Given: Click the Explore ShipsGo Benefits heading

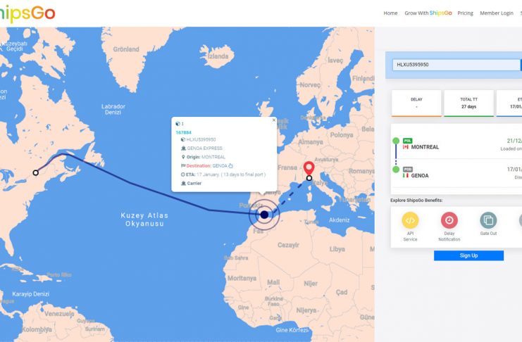Looking at the screenshot, I should 416,201.
